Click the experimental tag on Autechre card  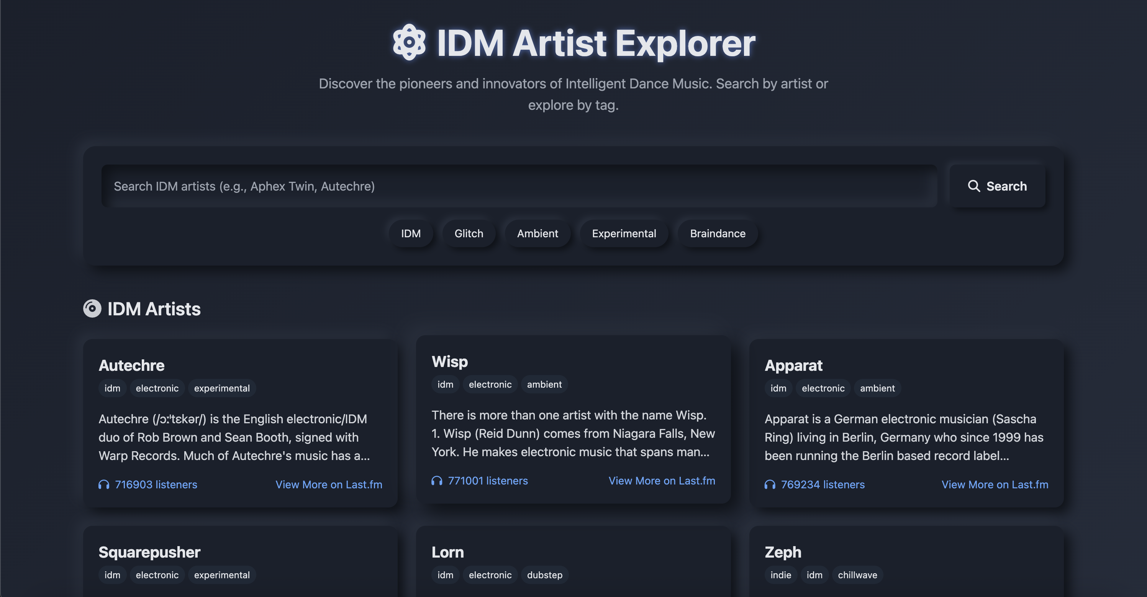[221, 388]
